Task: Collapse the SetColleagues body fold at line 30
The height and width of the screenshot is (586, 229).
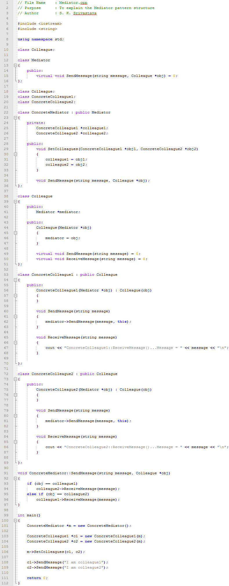Action: [x=15, y=154]
